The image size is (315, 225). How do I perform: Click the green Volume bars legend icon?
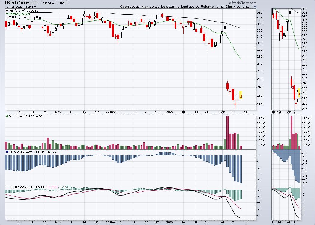(7, 116)
